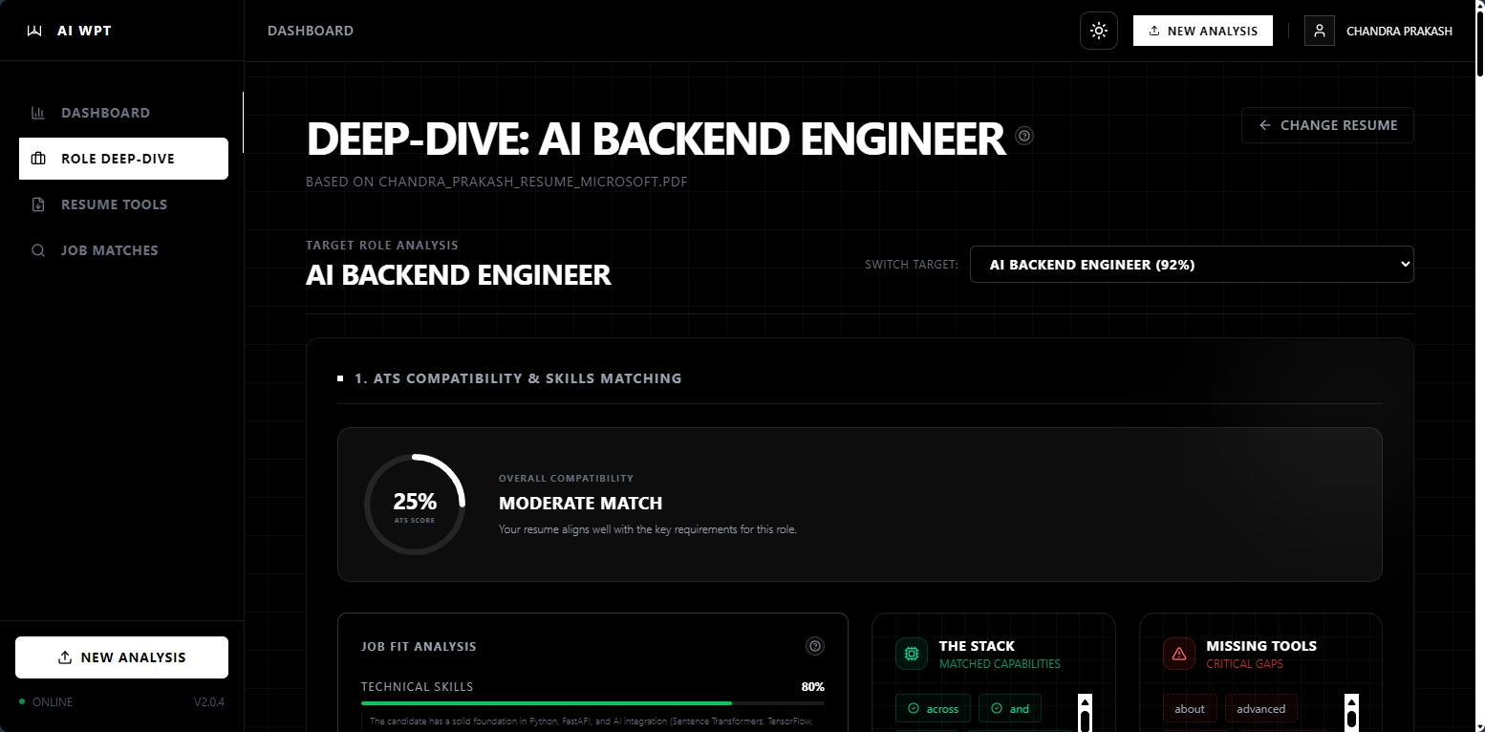Click the 25% ATS score ring
Image resolution: width=1485 pixels, height=732 pixels.
click(x=415, y=505)
